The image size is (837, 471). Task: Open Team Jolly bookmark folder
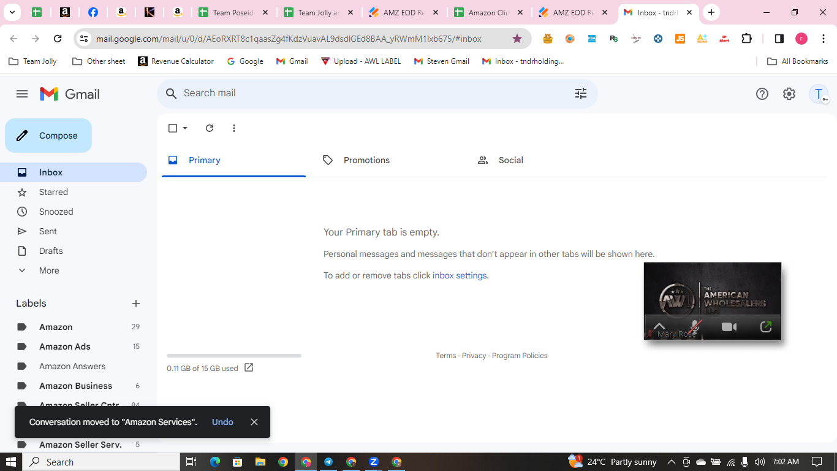[33, 61]
